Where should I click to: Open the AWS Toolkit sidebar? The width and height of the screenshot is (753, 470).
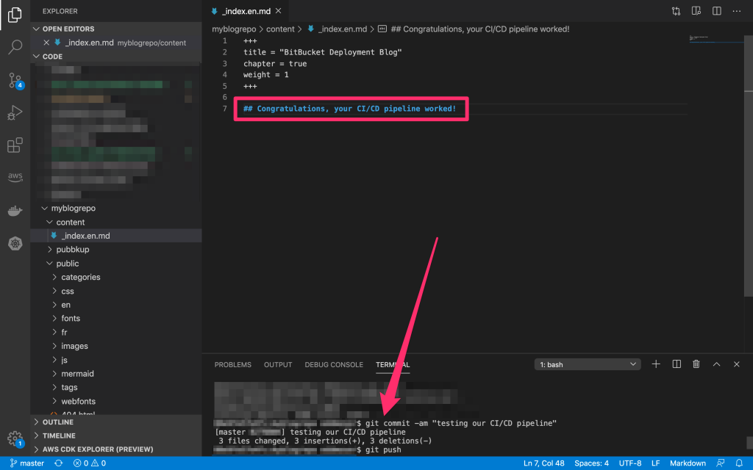pos(15,176)
